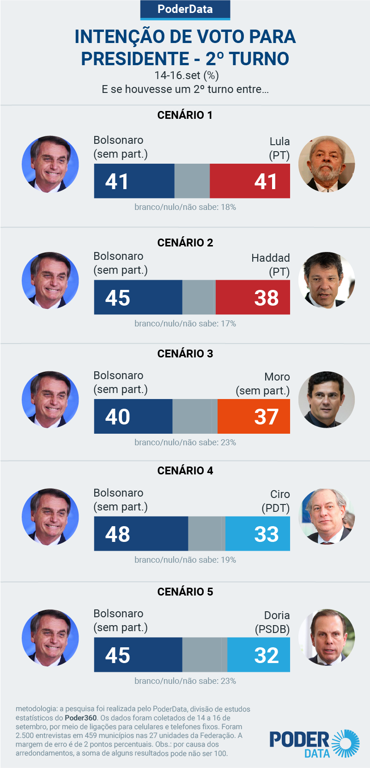Image resolution: width=370 pixels, height=768 pixels.
Task: Select Ciro's portrait photo
Action: click(327, 516)
